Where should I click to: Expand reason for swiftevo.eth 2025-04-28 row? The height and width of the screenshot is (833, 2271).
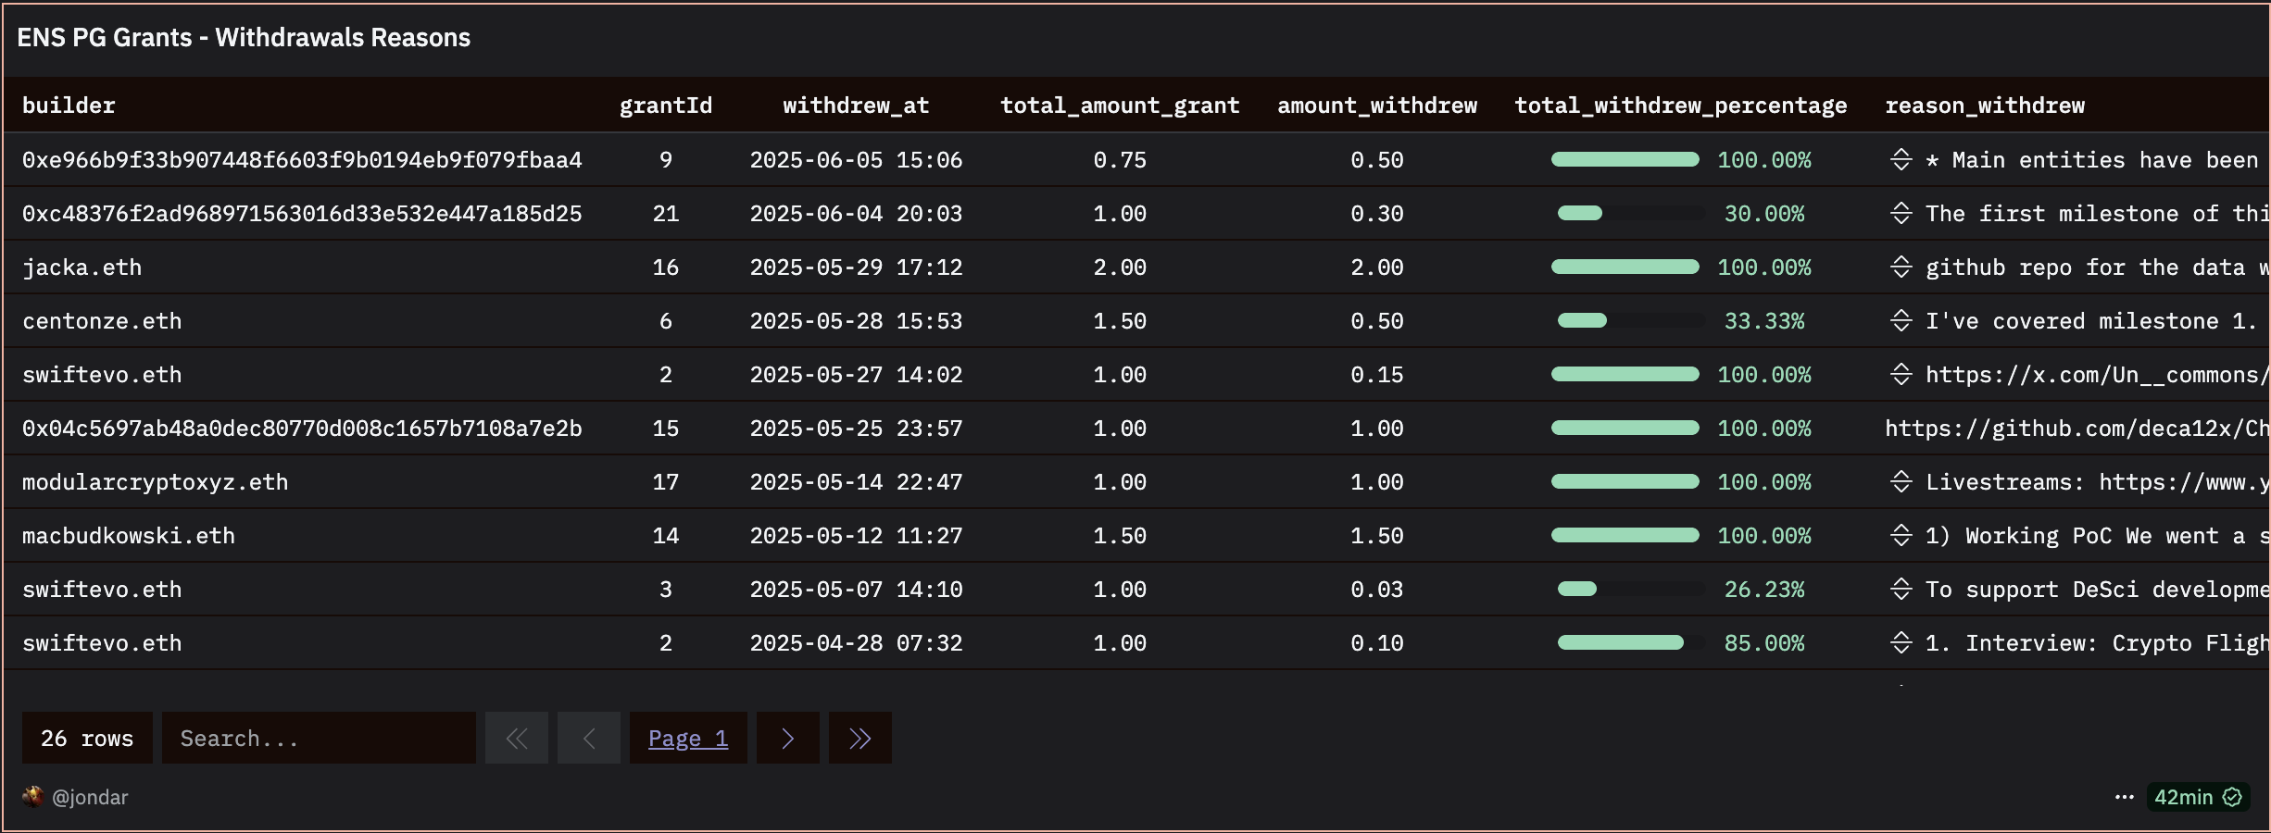(1901, 642)
